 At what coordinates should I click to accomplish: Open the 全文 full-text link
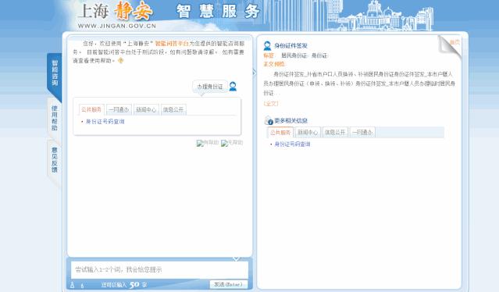click(271, 104)
